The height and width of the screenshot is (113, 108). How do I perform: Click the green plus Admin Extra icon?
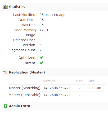coord(6,106)
